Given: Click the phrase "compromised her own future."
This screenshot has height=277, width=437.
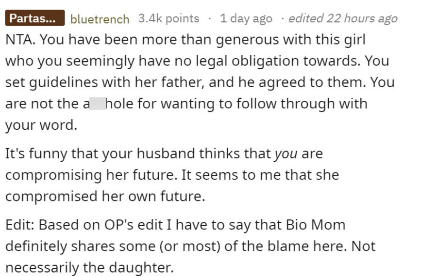Looking at the screenshot, I should tap(105, 197).
